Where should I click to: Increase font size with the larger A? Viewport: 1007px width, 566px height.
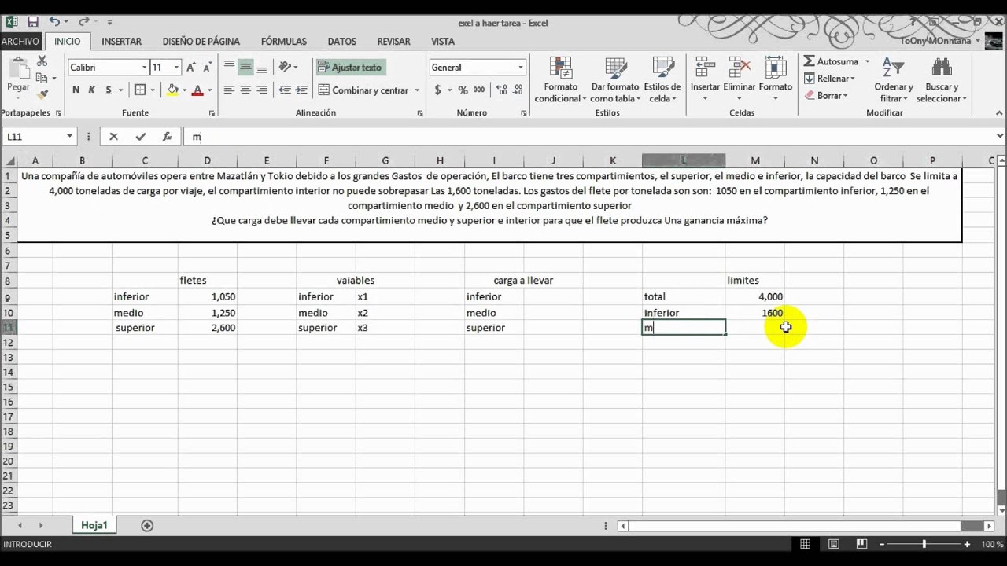pos(191,68)
